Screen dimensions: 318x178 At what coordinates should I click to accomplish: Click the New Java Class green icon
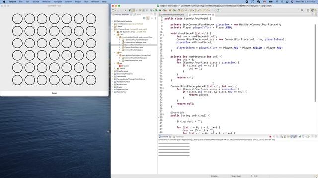click(x=174, y=10)
